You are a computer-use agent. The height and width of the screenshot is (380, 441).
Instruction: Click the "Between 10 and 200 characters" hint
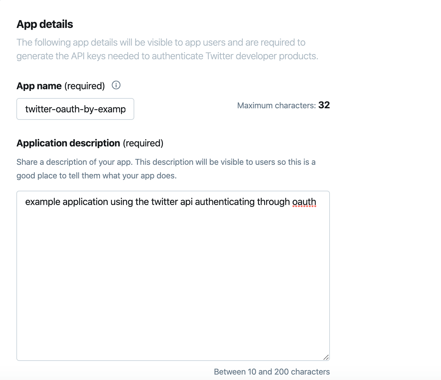[272, 372]
